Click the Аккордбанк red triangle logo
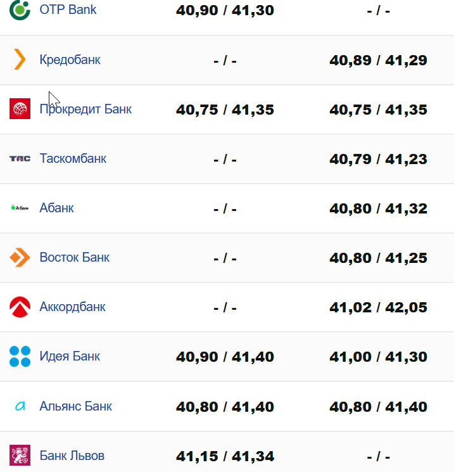The height and width of the screenshot is (472, 454). (20, 307)
